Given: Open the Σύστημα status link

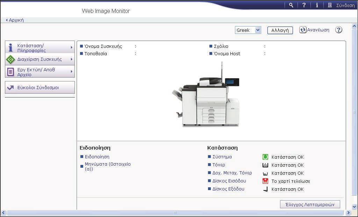Looking at the screenshot, I should (x=222, y=157).
